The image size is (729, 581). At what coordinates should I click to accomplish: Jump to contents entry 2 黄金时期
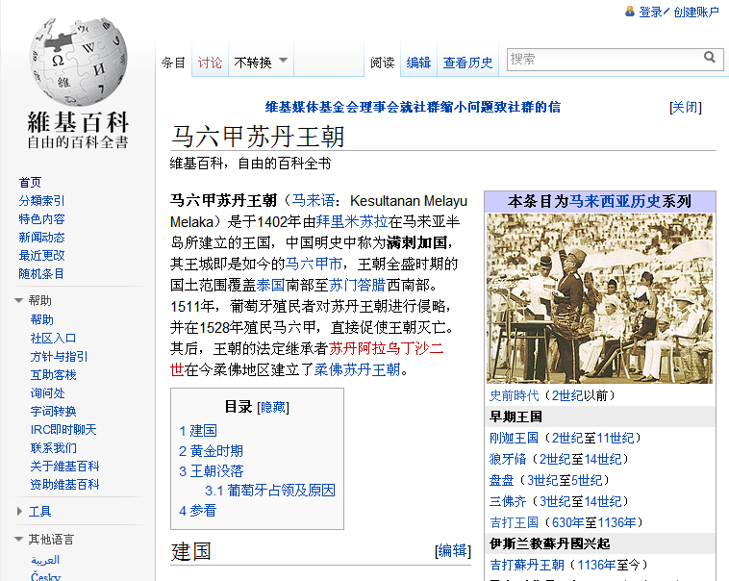pyautogui.click(x=211, y=451)
